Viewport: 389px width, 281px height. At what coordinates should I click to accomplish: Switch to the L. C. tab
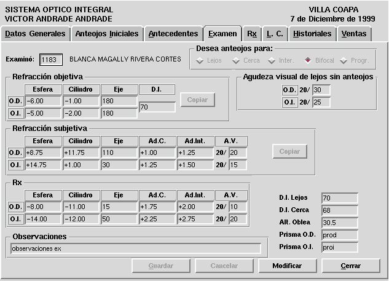[x=274, y=34]
